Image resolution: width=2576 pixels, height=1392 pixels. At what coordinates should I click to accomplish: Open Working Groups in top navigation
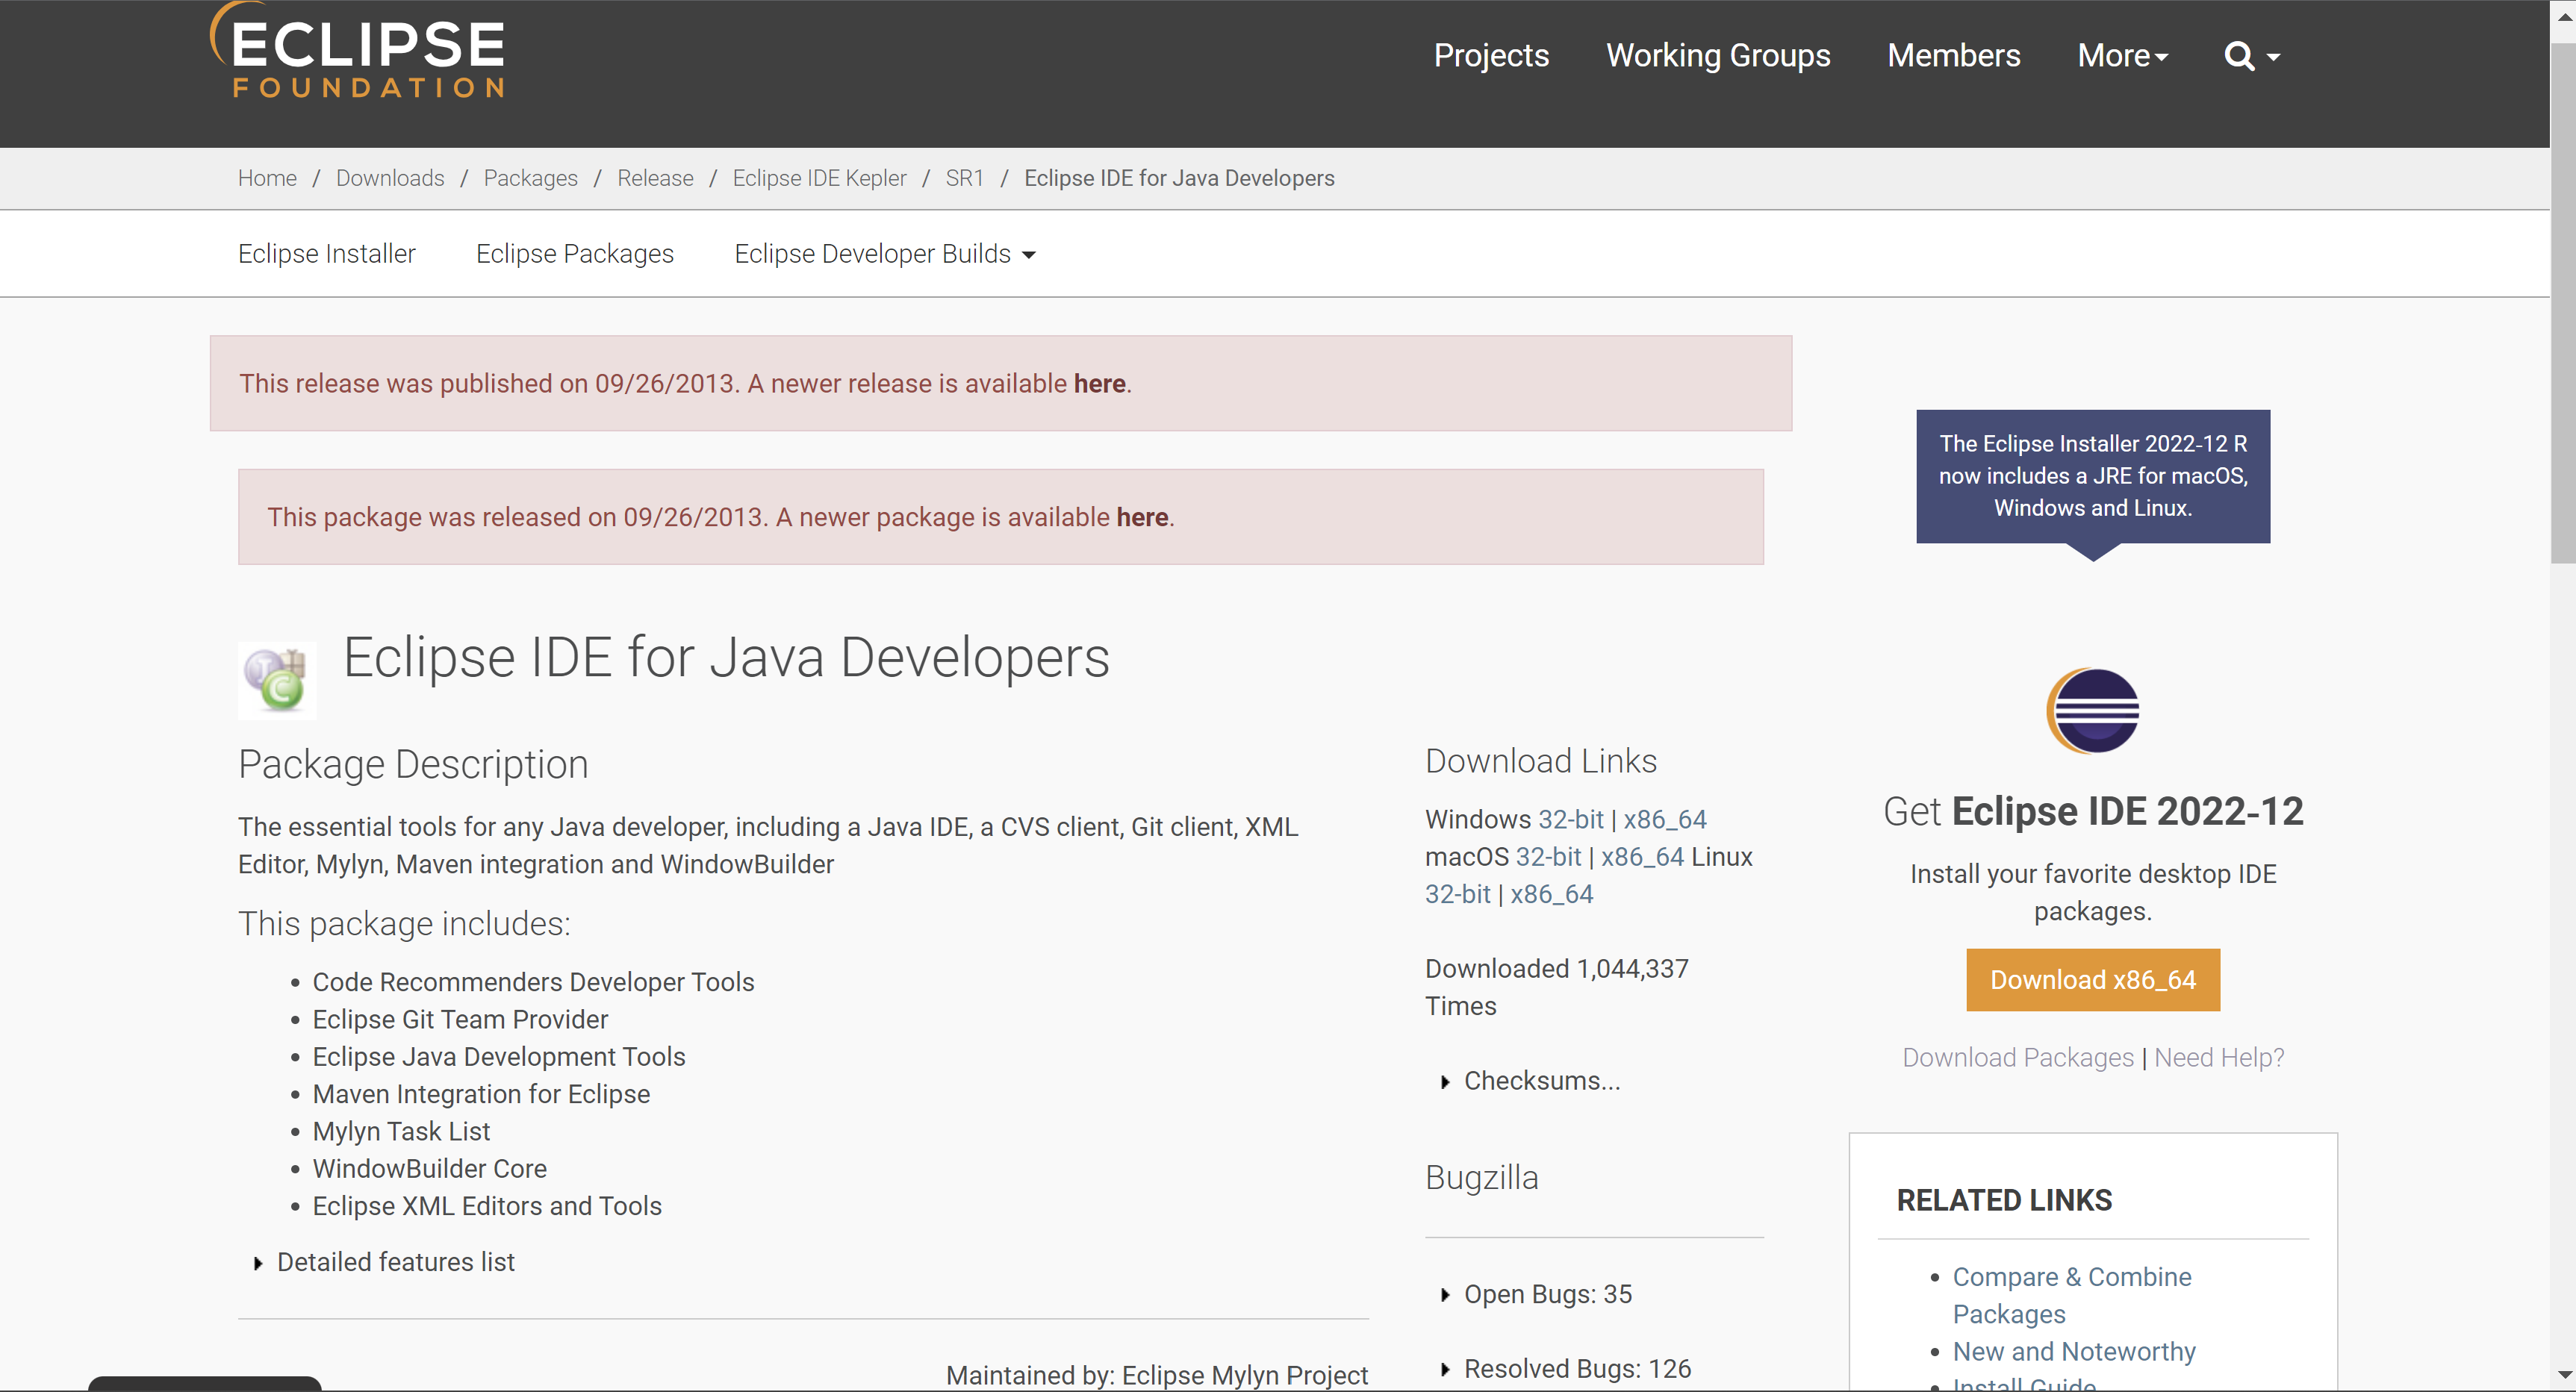point(1718,56)
